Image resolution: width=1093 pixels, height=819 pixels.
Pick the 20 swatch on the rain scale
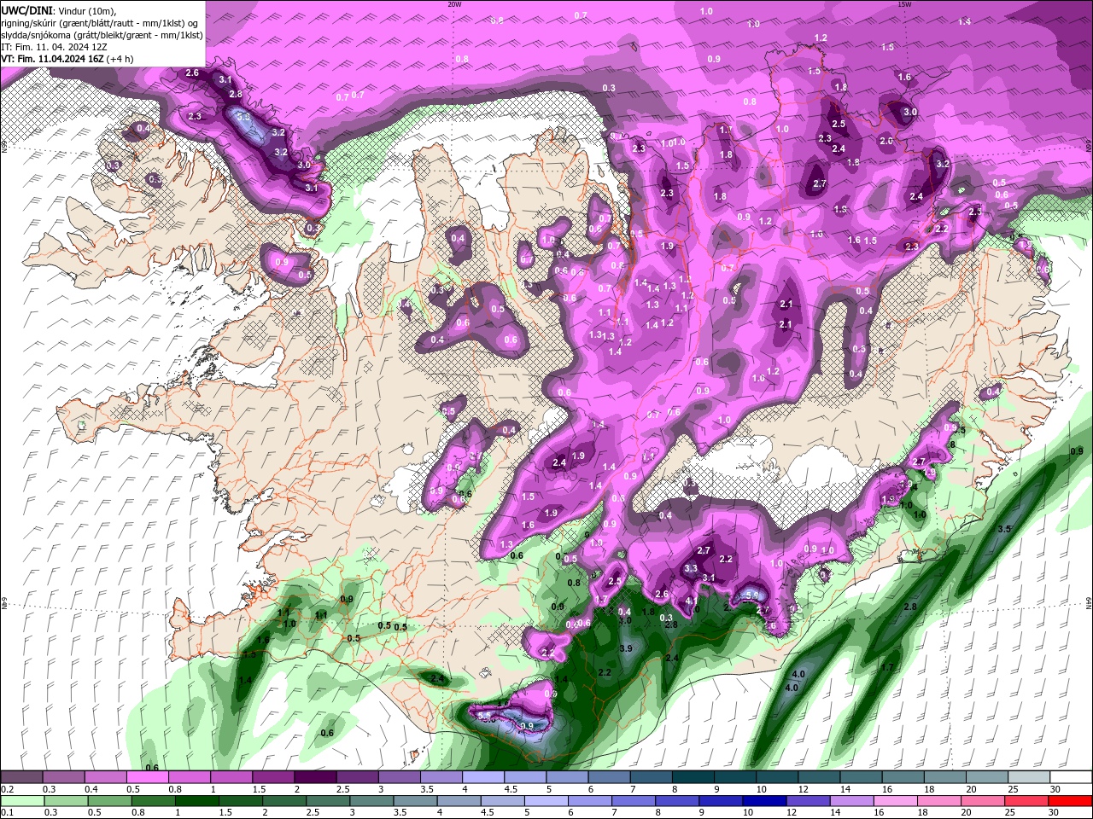click(983, 802)
